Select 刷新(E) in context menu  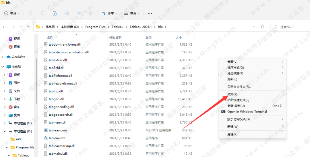(232, 79)
